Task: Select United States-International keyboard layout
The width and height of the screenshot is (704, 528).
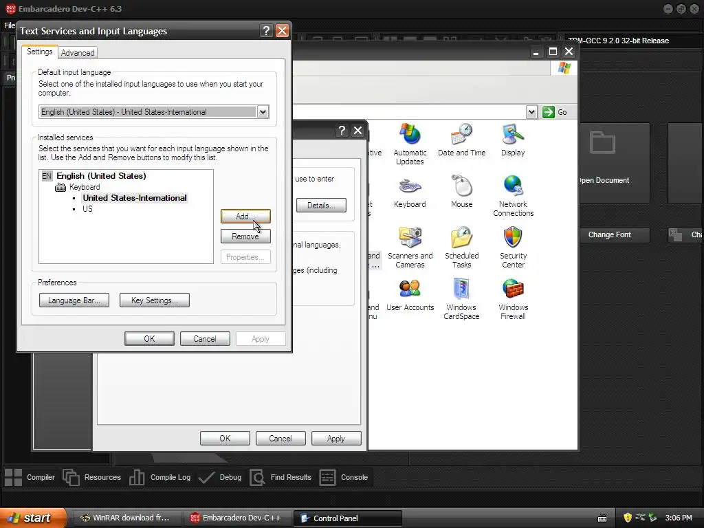Action: coord(134,198)
